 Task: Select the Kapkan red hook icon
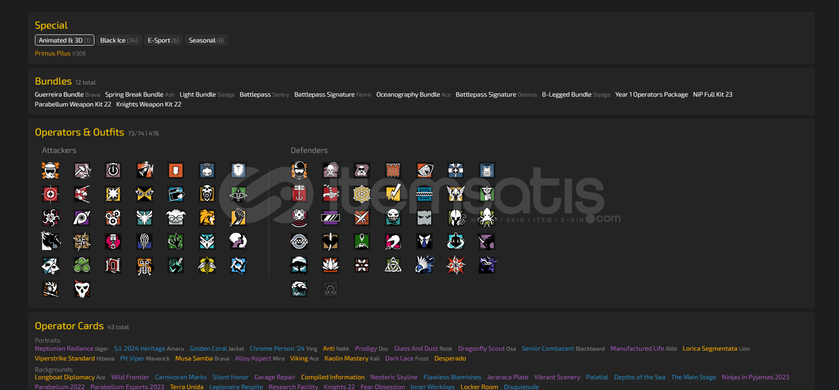(x=299, y=194)
